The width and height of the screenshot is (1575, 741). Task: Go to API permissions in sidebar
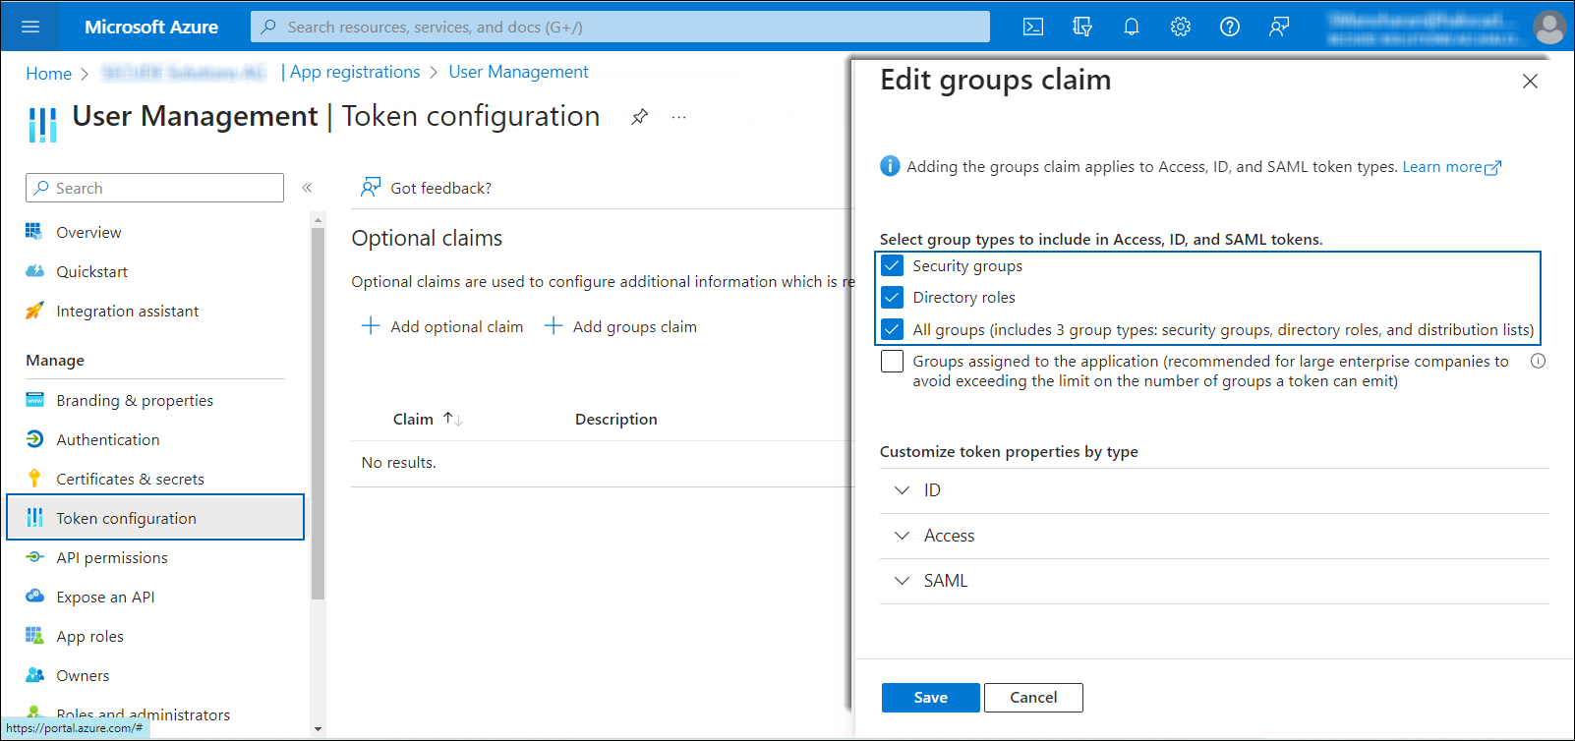[x=112, y=557]
